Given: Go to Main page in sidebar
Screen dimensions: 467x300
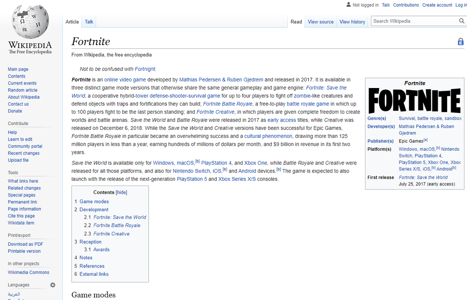Looking at the screenshot, I should 18,69.
